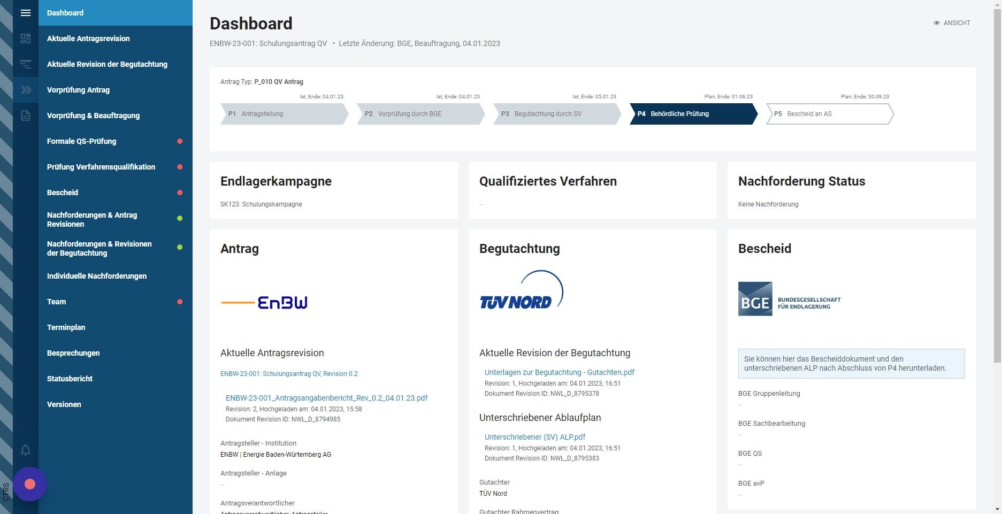Open Nachforderungen & Antrag Revisionen
1002x514 pixels.
click(x=116, y=219)
